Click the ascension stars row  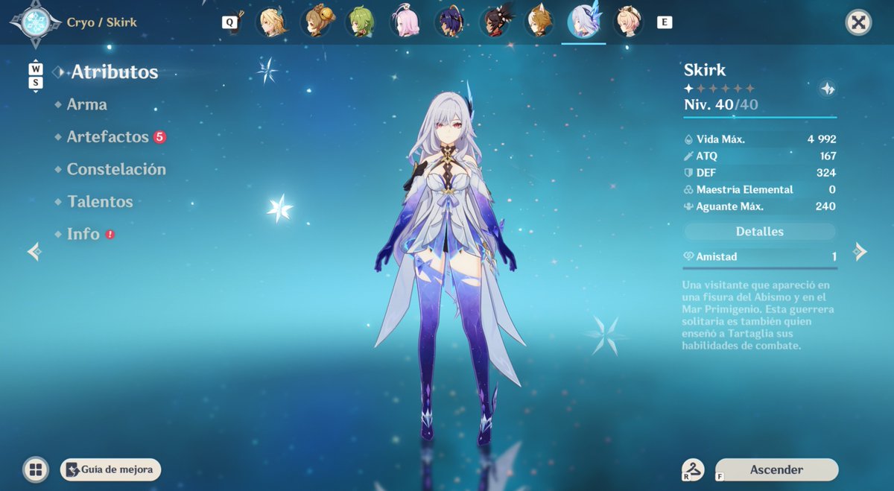point(720,89)
